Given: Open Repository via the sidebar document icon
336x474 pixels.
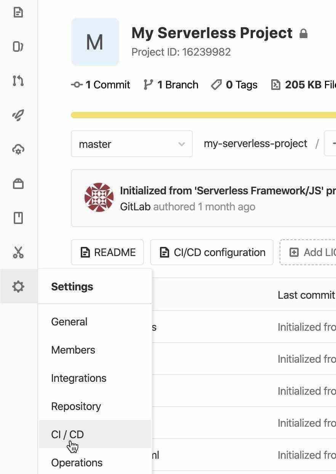Looking at the screenshot, I should tap(18, 13).
